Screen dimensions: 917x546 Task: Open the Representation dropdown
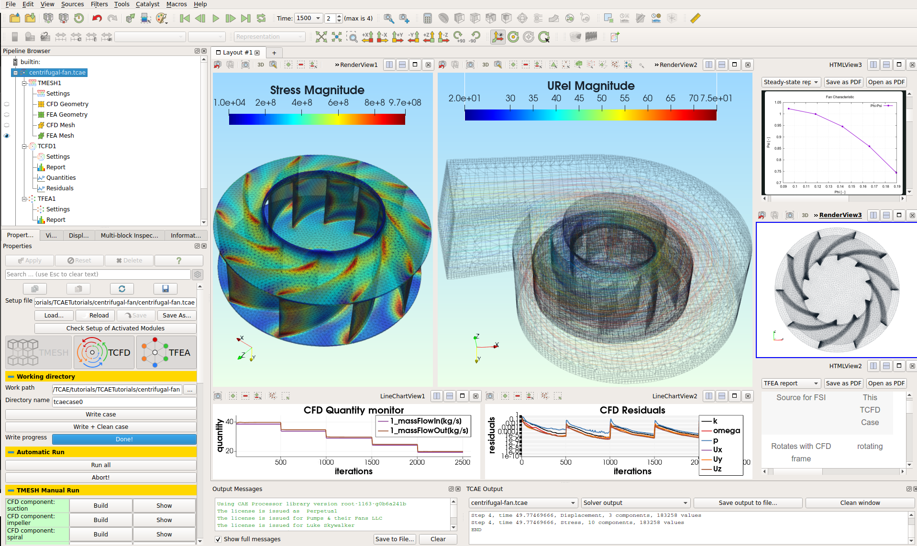coord(270,37)
